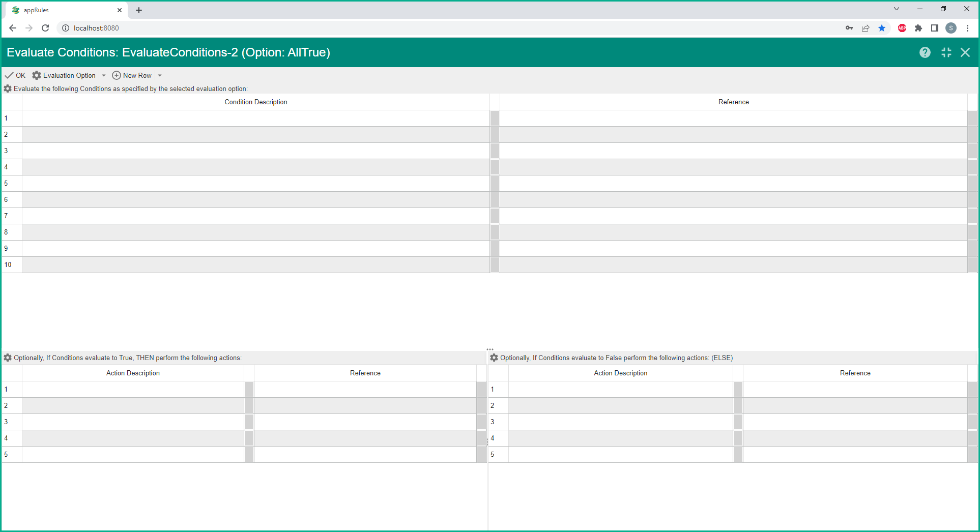This screenshot has width=980, height=532.
Task: Click the gear icon beside ELSE actions
Action: [494, 358]
